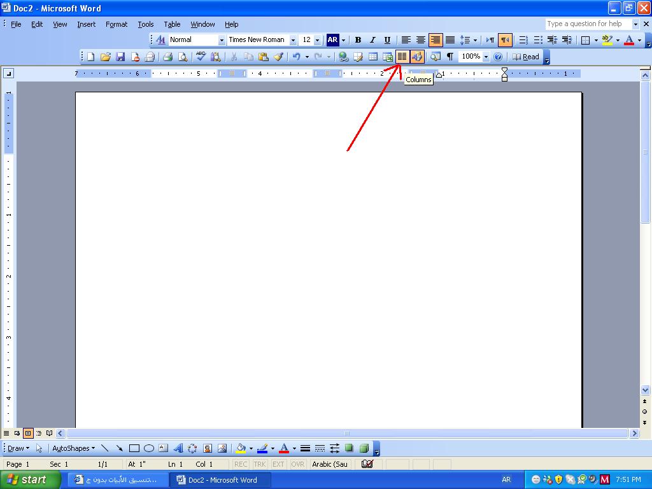Image resolution: width=652 pixels, height=489 pixels.
Task: Run Spelling and Grammar check
Action: click(x=201, y=57)
